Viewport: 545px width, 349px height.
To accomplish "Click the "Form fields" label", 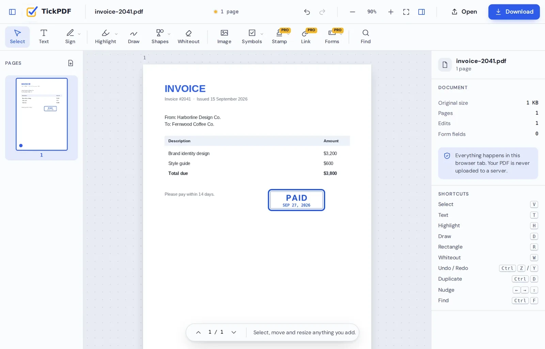I will click(452, 134).
